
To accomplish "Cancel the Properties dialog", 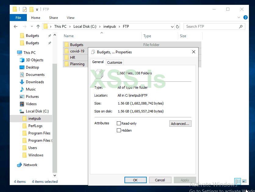I will (x=160, y=180).
